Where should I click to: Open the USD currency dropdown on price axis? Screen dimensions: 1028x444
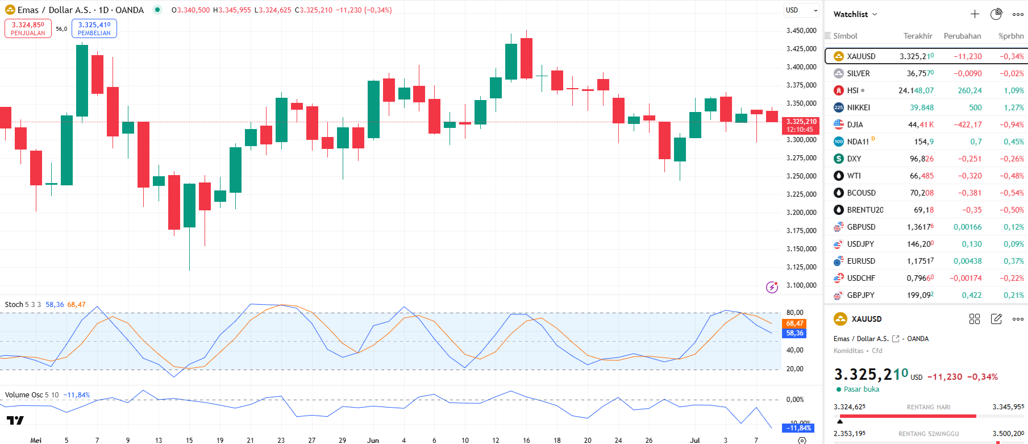[x=801, y=10]
